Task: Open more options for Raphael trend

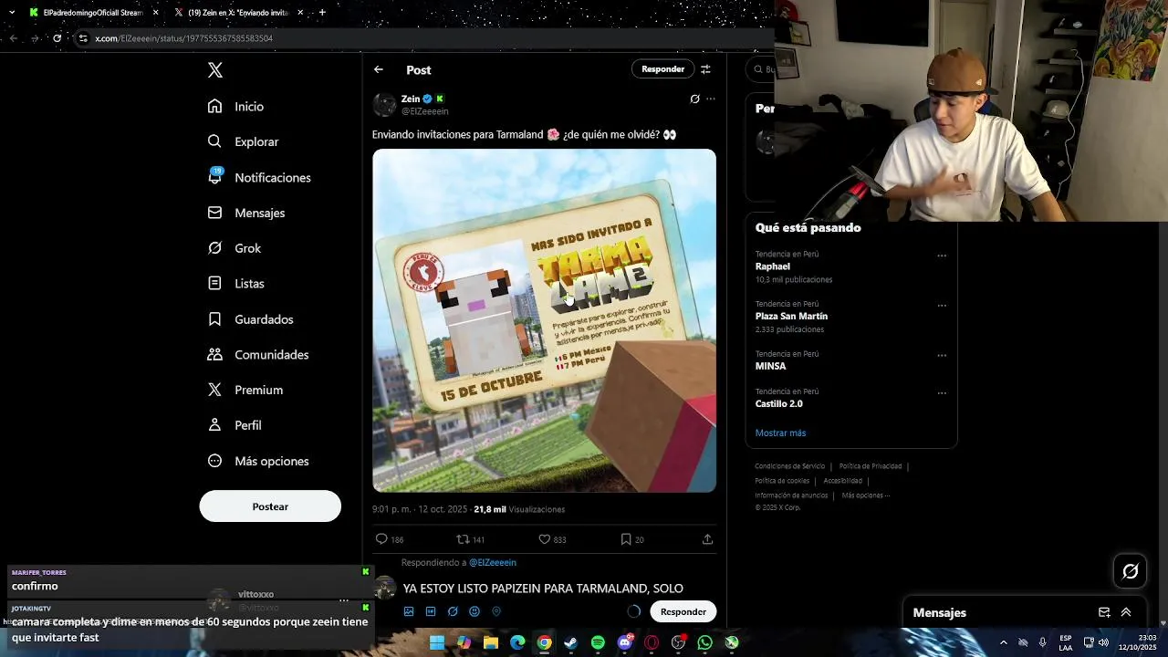Action: coord(942,255)
